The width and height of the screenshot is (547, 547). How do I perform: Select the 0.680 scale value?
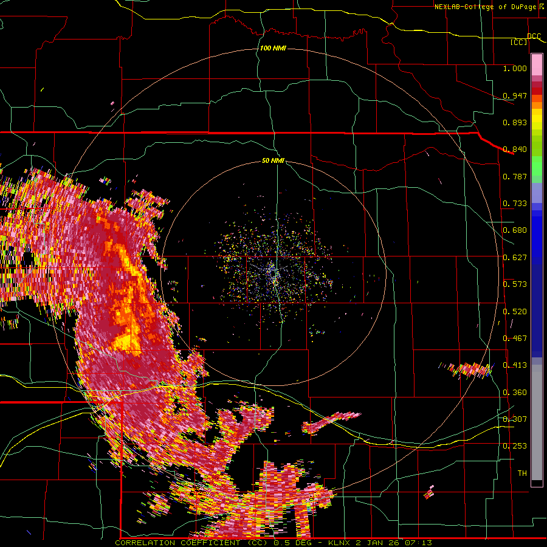coord(515,230)
